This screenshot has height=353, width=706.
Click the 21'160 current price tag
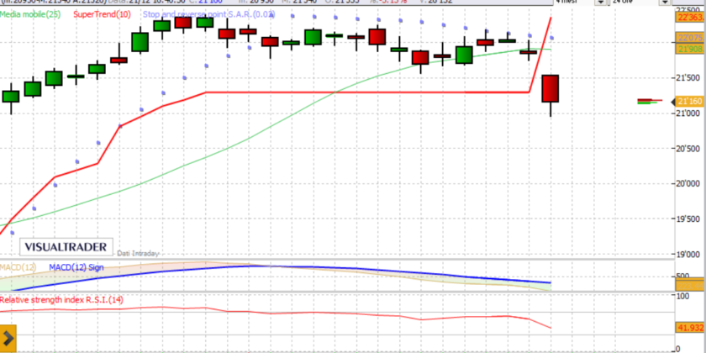688,102
